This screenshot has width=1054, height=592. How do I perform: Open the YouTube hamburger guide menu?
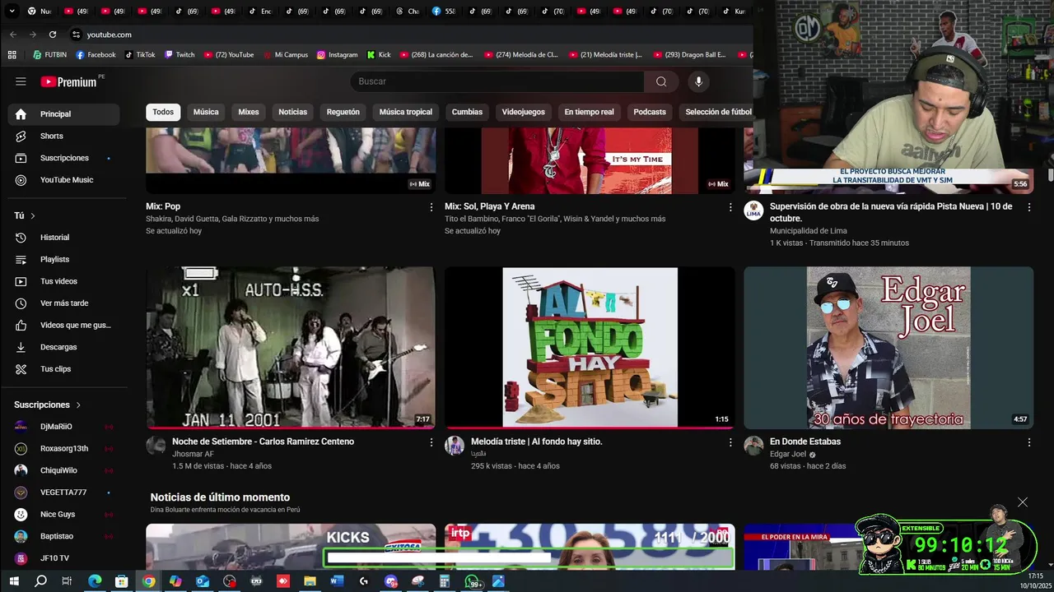tap(21, 81)
